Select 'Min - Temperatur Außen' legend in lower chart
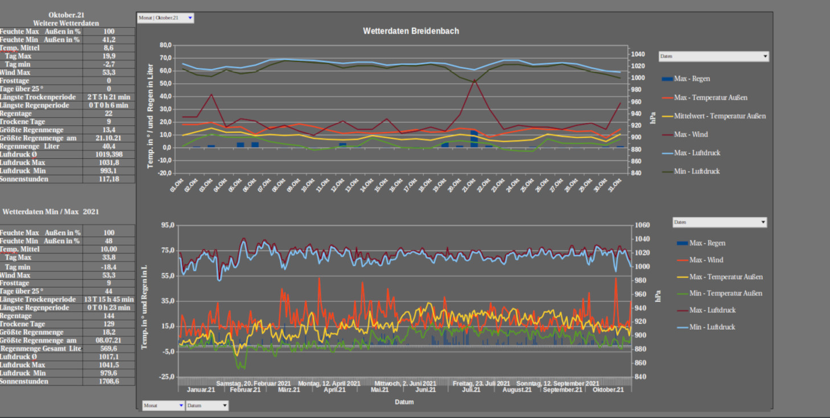This screenshot has width=830, height=418. 719,293
